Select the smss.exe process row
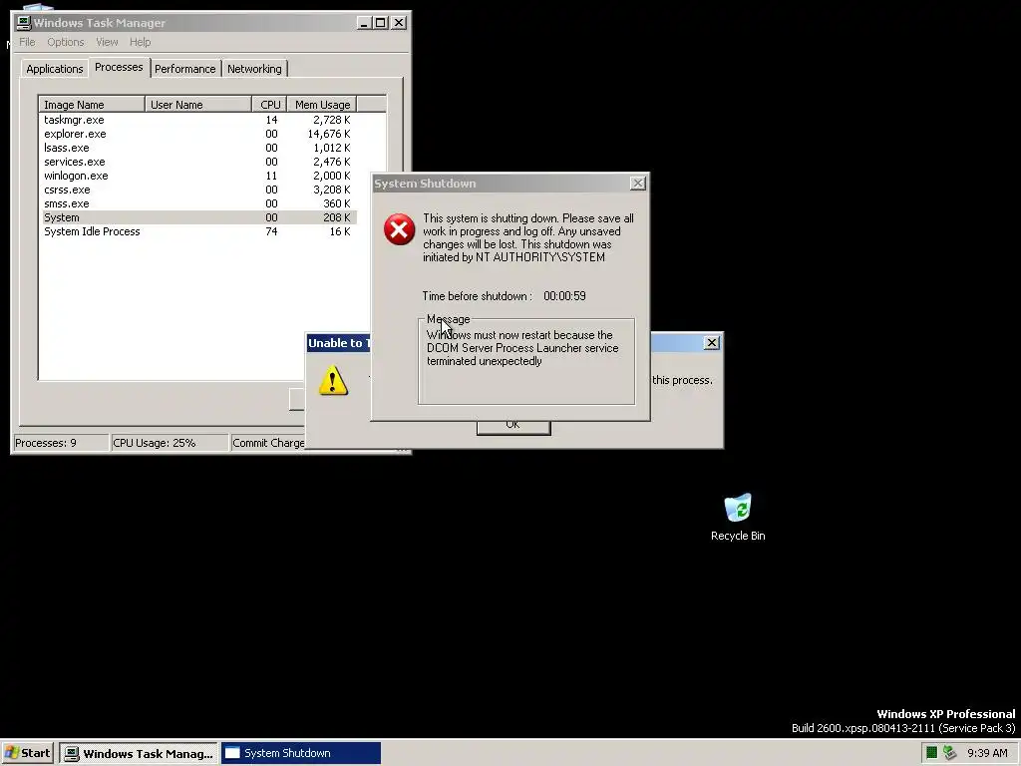This screenshot has height=766, width=1021. (x=198, y=203)
